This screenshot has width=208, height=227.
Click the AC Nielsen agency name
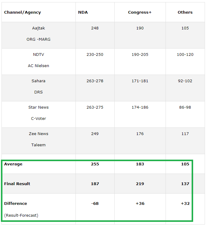39,66
